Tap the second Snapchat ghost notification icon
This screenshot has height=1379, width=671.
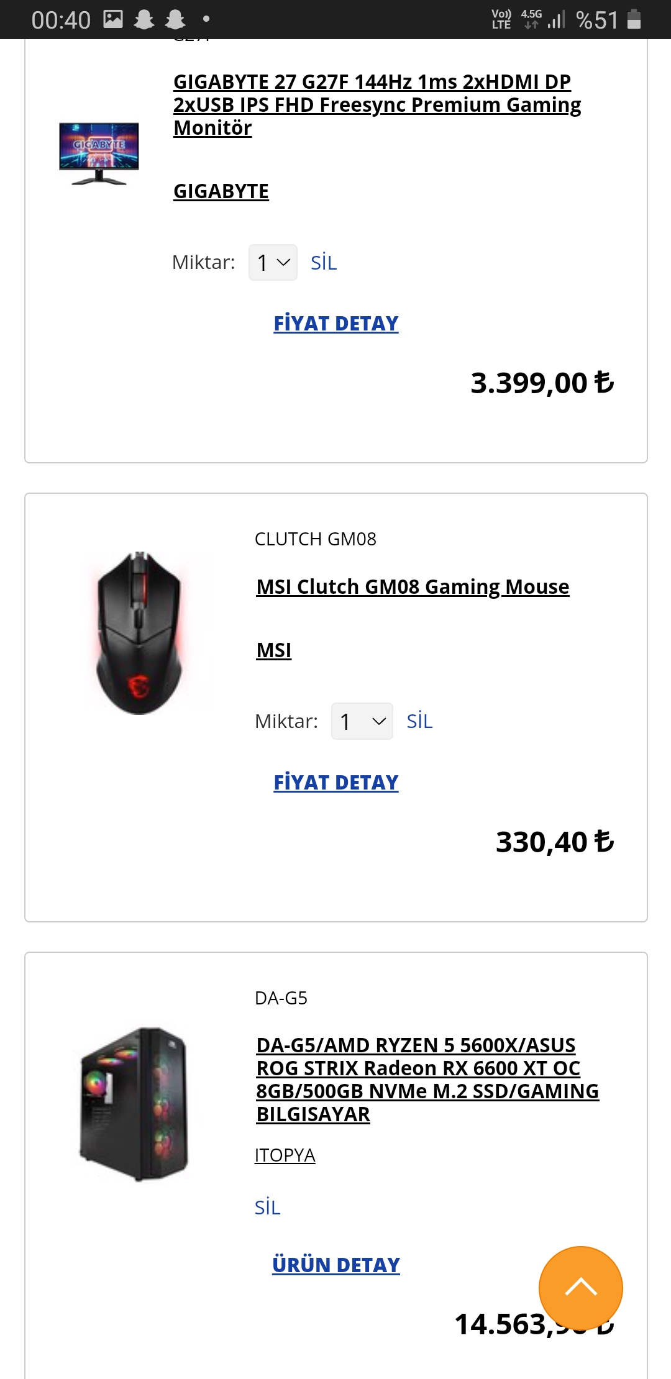click(x=175, y=20)
